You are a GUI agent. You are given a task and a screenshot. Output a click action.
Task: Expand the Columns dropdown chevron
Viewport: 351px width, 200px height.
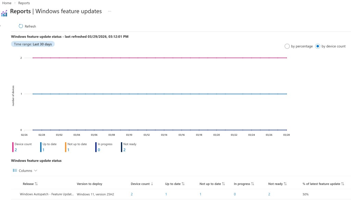tap(36, 171)
